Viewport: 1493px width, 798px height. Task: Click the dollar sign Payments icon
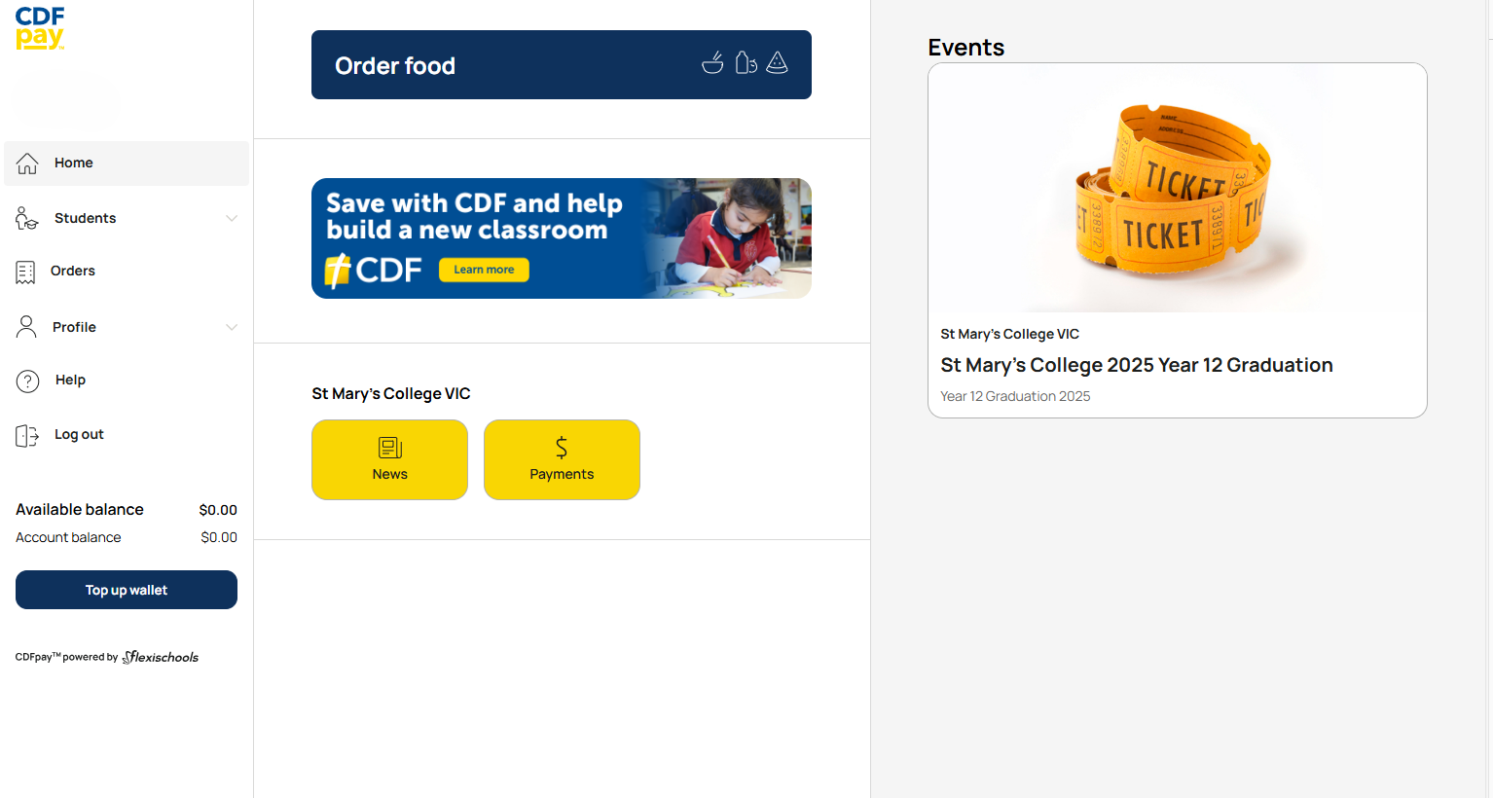tap(562, 448)
